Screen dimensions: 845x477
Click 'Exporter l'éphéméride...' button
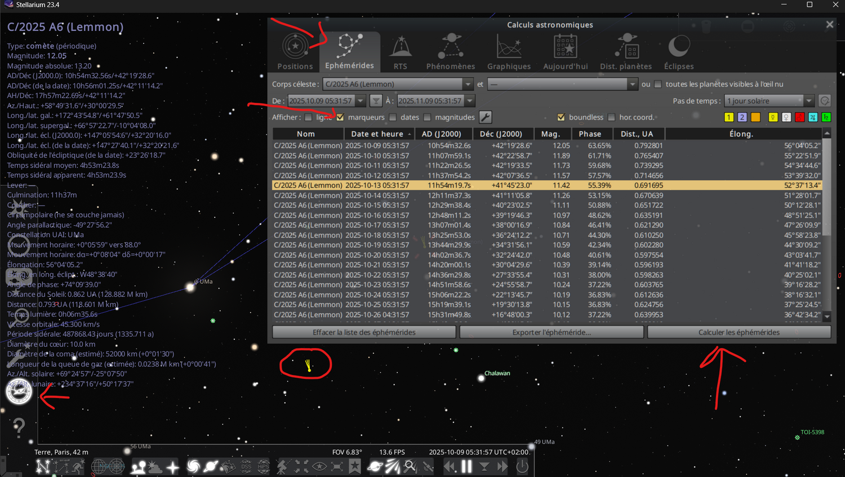552,332
